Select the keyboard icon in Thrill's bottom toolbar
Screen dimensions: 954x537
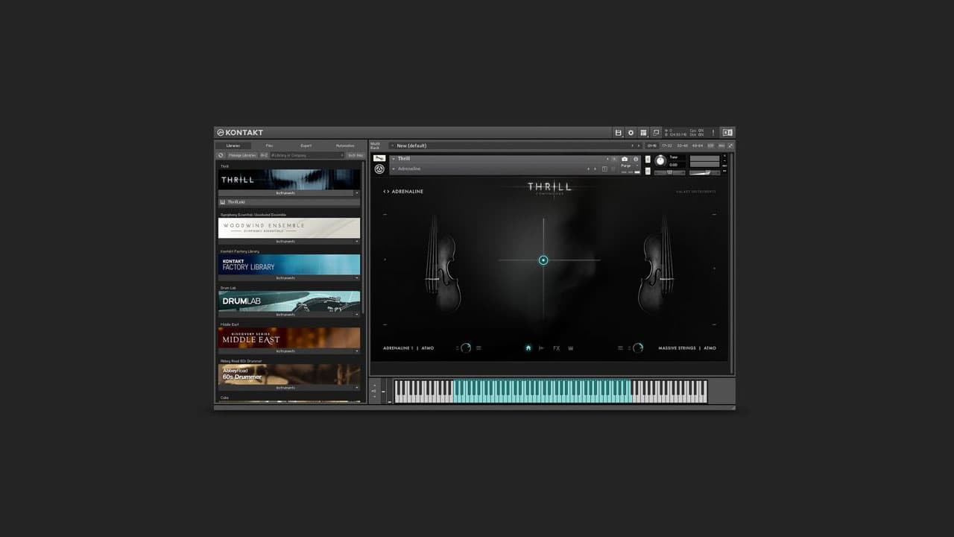571,348
